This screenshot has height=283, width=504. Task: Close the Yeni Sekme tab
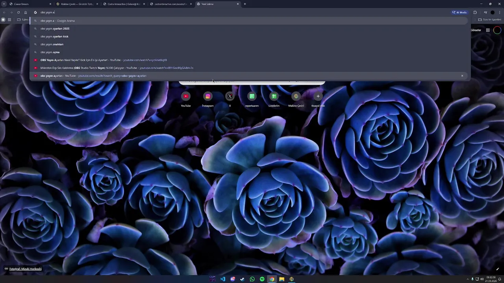[237, 4]
